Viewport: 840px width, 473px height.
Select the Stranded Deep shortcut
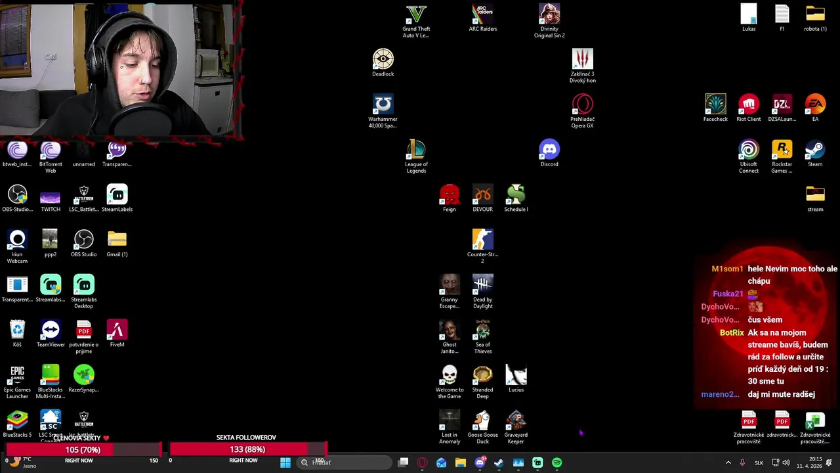point(482,382)
